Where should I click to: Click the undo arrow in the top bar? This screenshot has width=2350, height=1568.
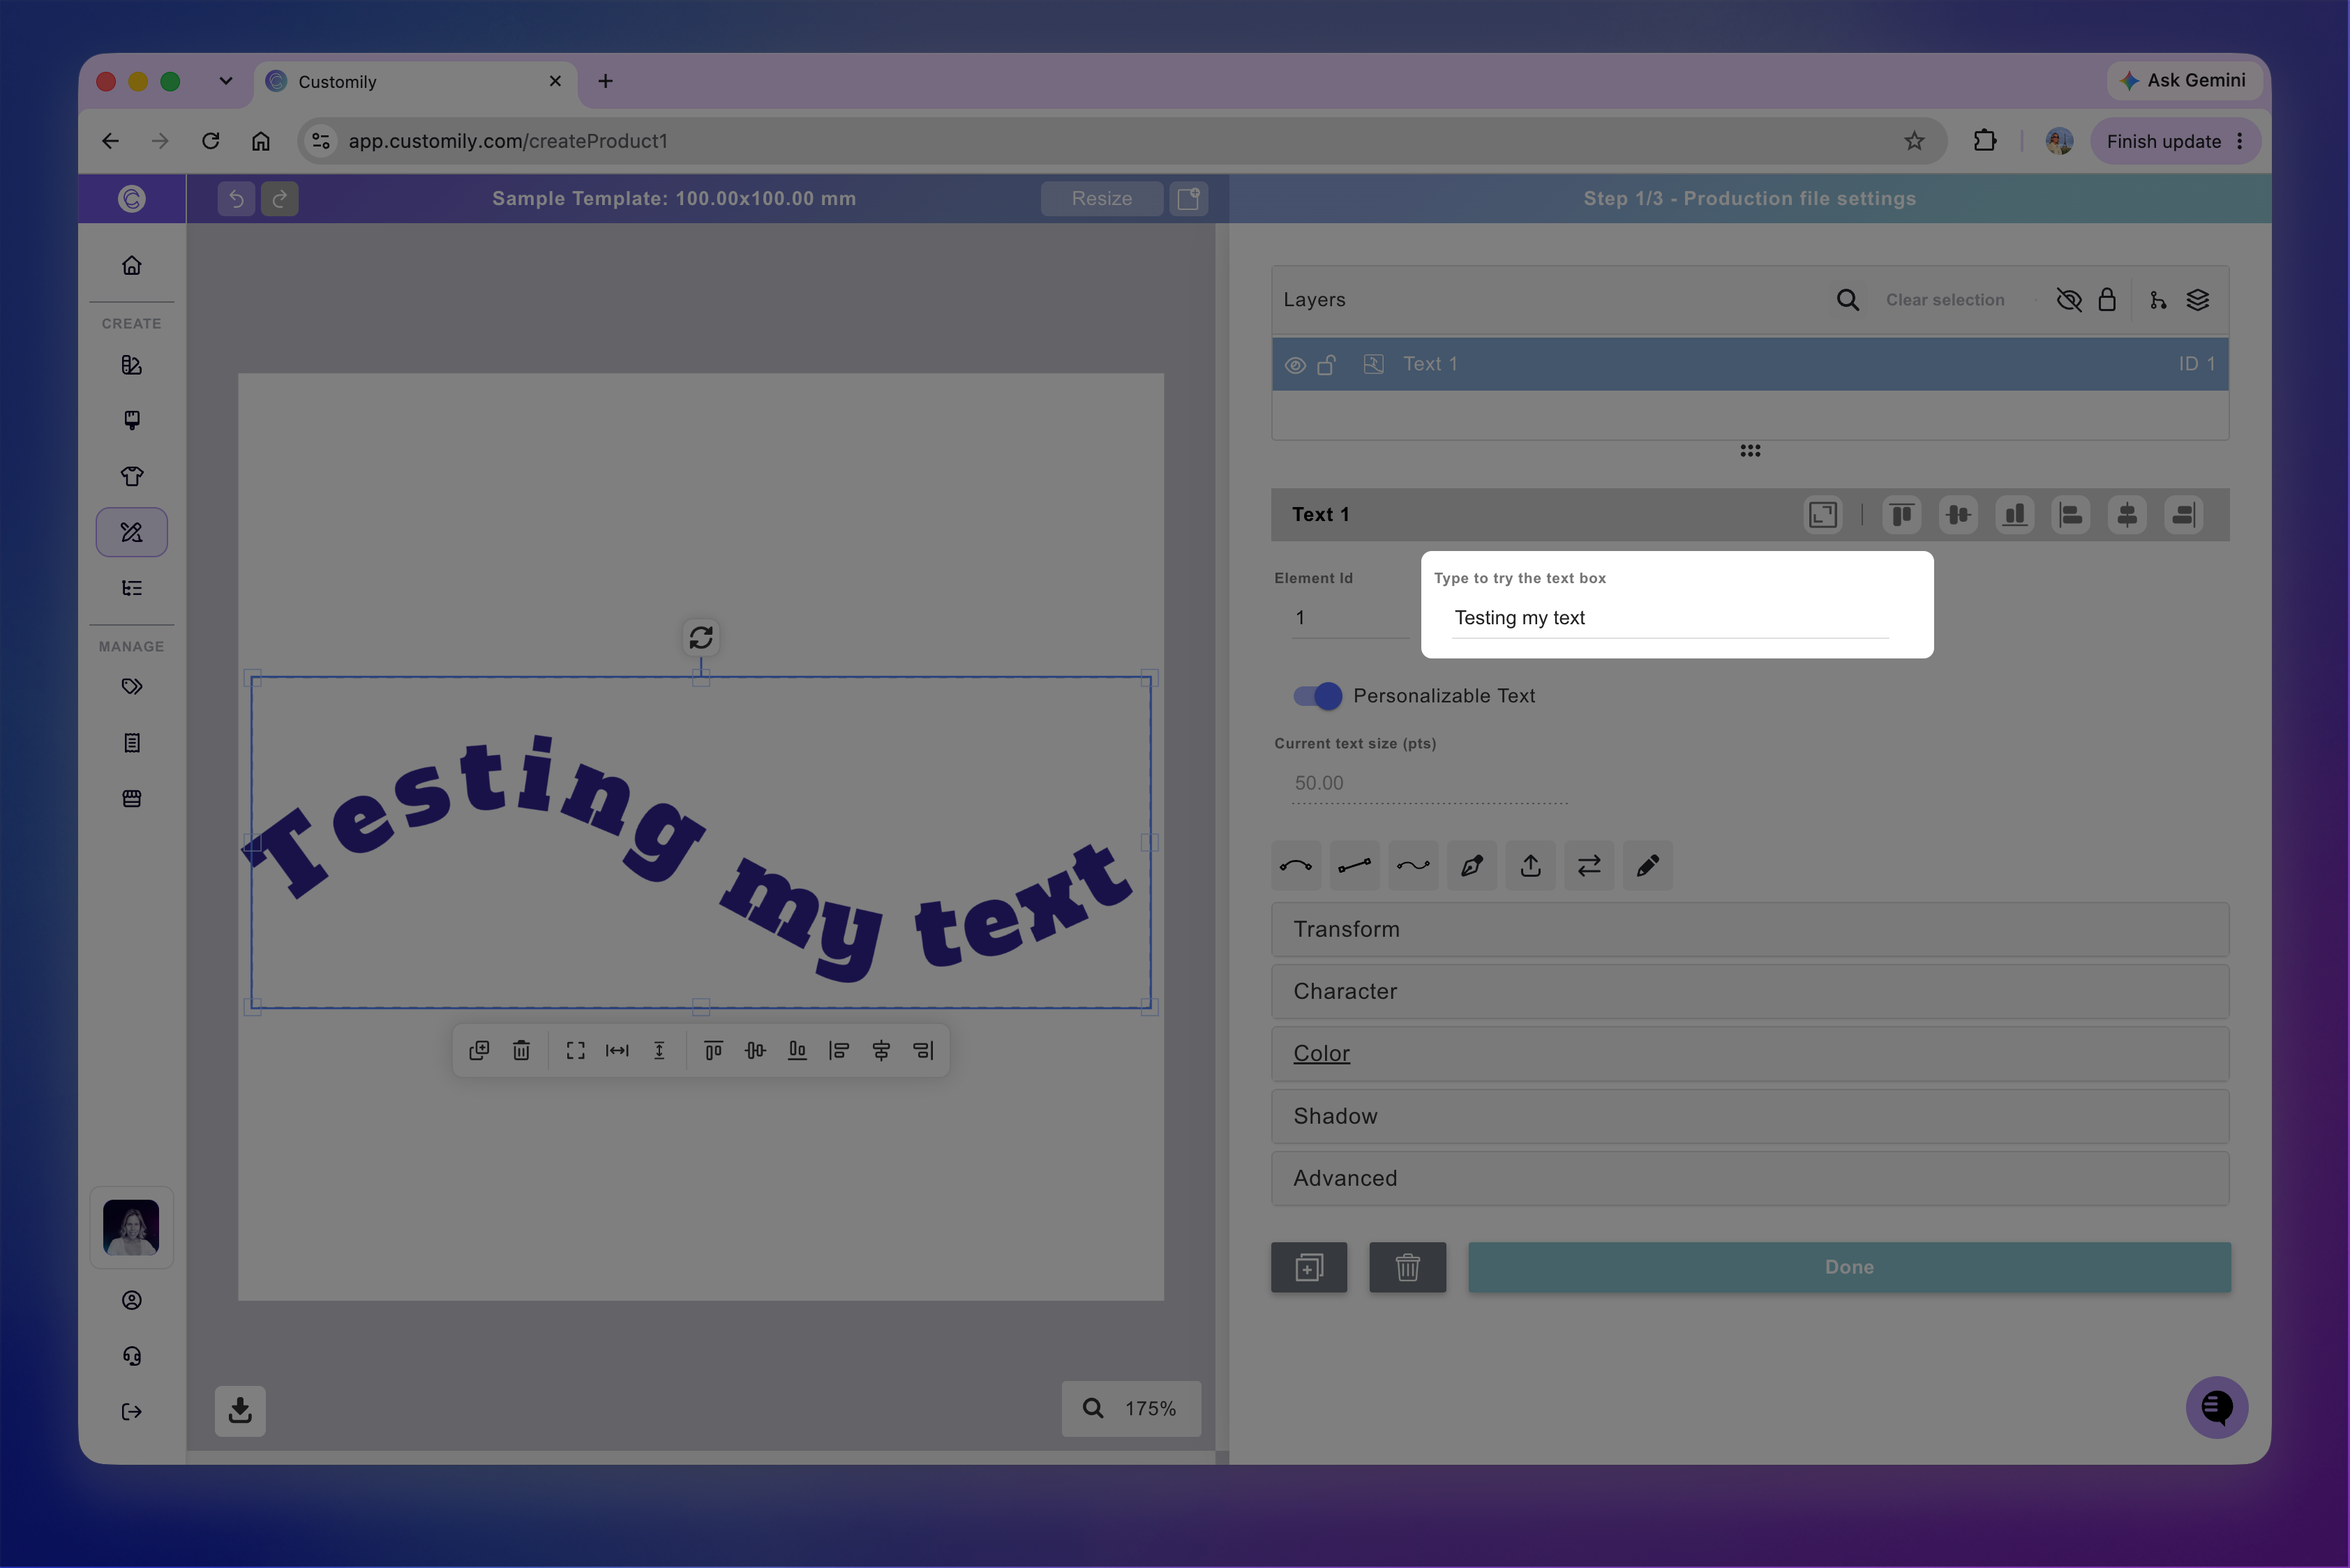click(x=236, y=199)
